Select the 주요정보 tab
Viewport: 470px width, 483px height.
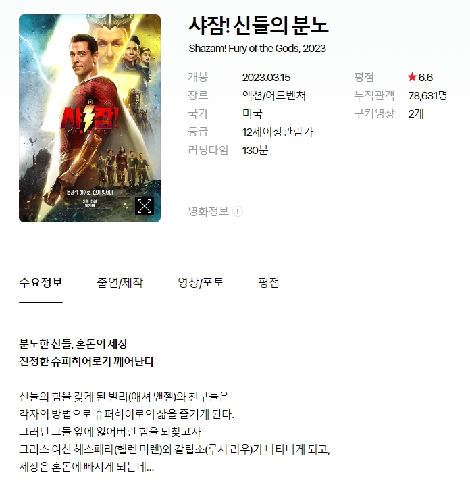click(41, 282)
